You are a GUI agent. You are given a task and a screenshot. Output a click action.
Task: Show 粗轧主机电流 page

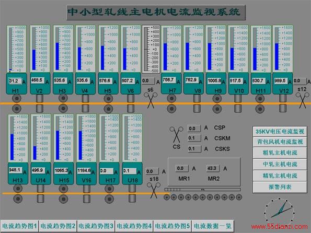point(280,153)
